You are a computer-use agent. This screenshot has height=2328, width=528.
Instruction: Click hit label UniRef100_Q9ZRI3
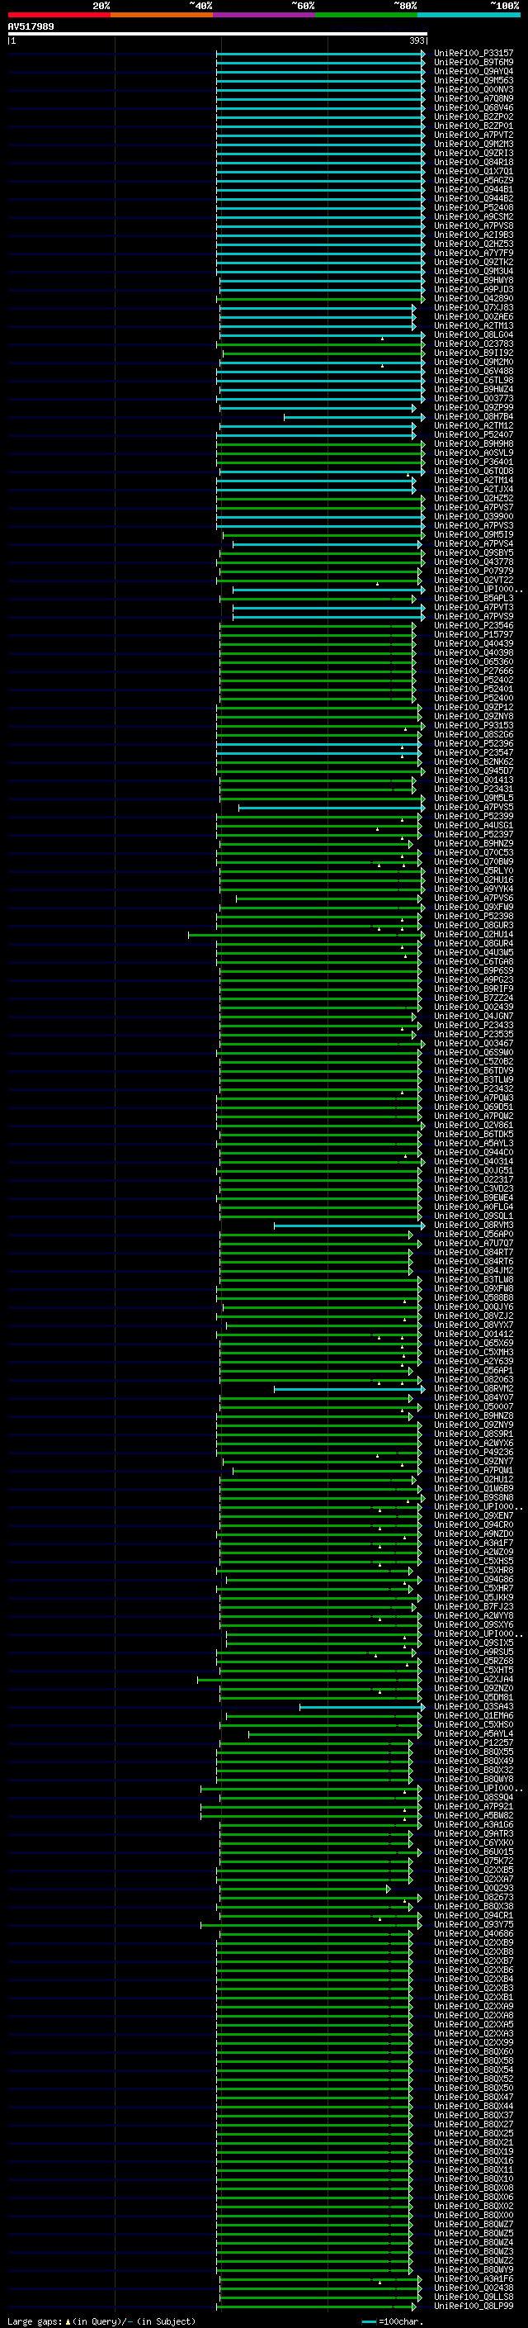click(473, 153)
